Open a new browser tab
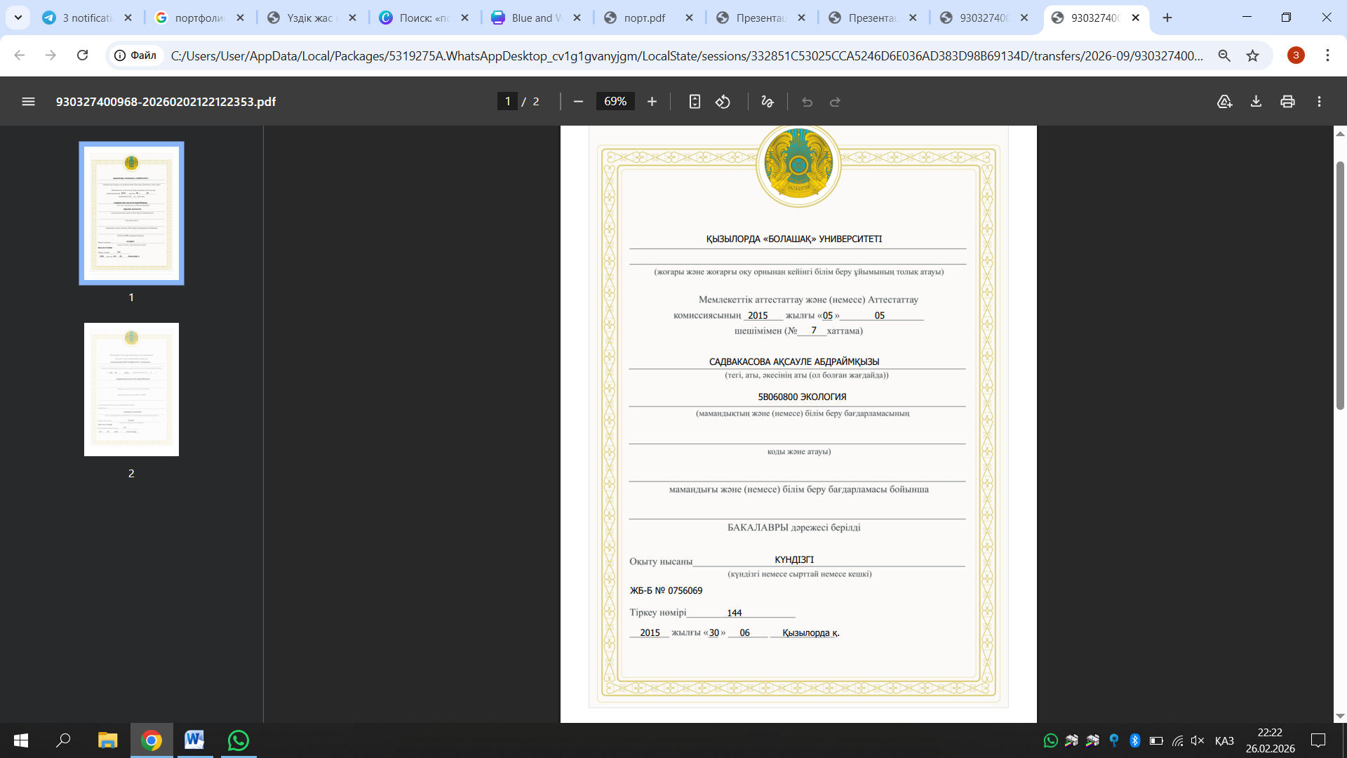This screenshot has width=1347, height=758. pyautogui.click(x=1167, y=18)
